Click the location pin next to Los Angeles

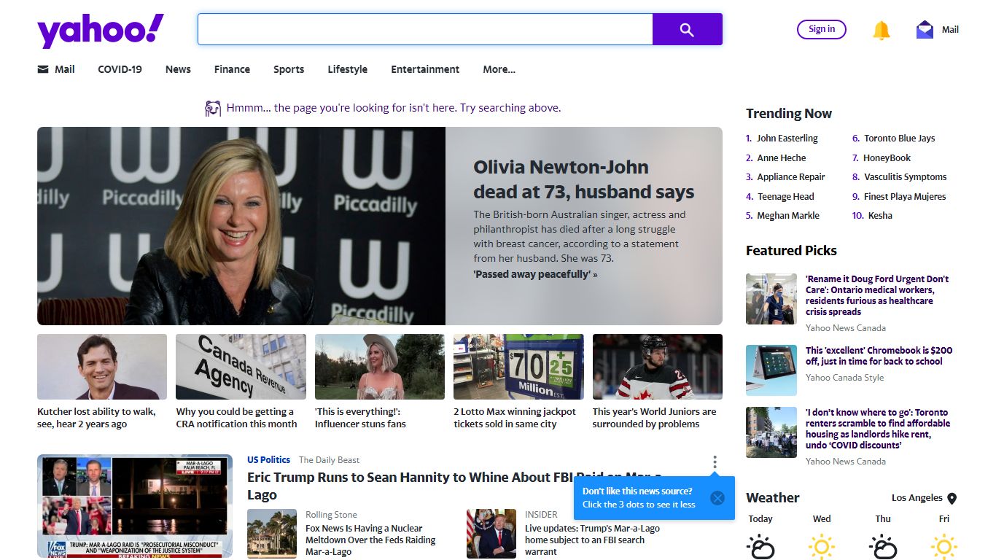[x=952, y=499]
